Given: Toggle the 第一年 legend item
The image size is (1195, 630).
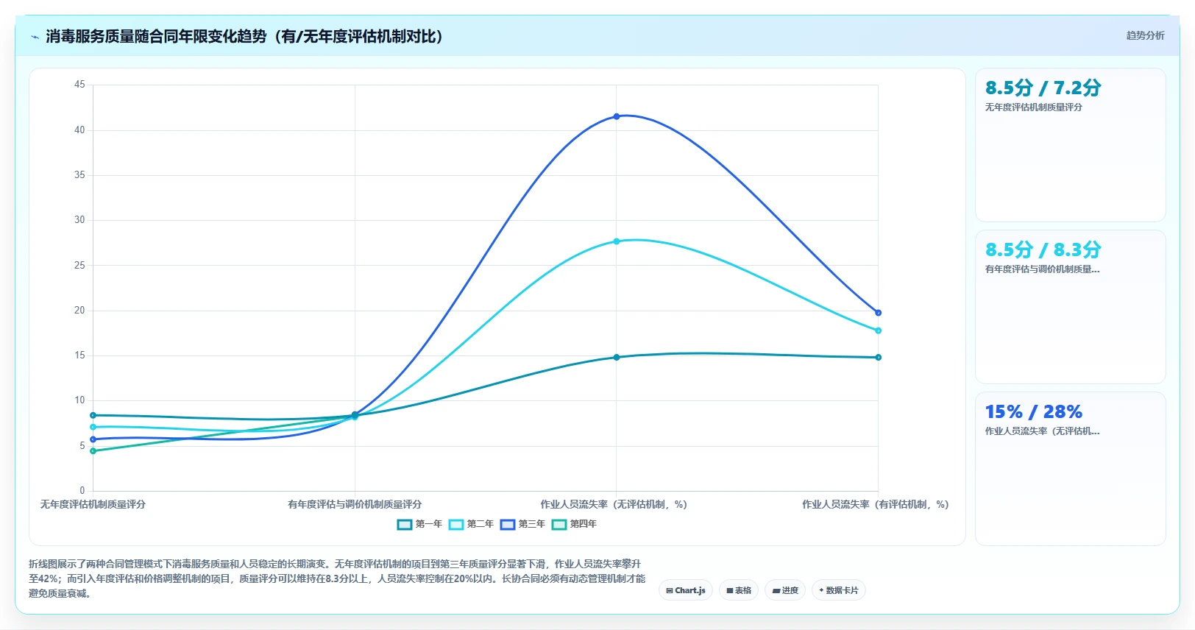Looking at the screenshot, I should (x=419, y=524).
